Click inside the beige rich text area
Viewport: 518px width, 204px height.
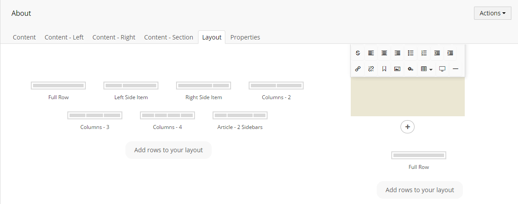(x=408, y=96)
